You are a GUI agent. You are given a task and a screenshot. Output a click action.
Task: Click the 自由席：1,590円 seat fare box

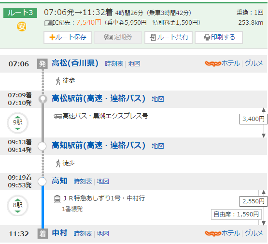coord(236,214)
